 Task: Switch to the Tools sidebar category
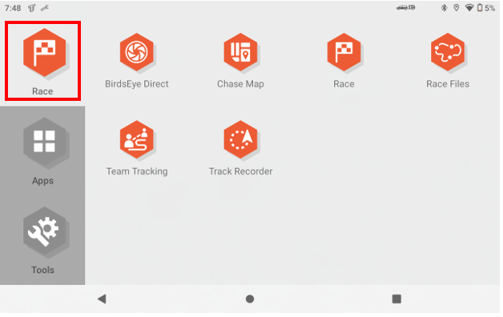pyautogui.click(x=42, y=240)
